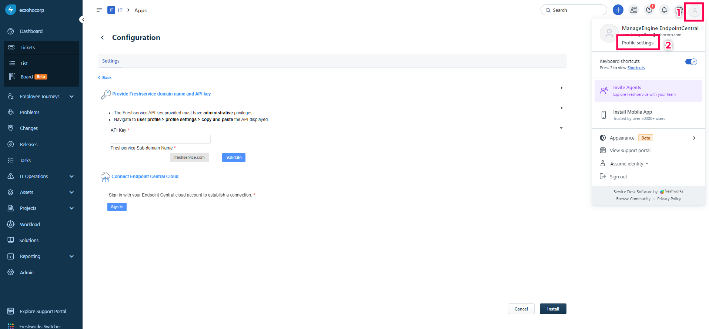The image size is (709, 329).
Task: Open the Appearance Beta submenu
Action: coord(648,138)
